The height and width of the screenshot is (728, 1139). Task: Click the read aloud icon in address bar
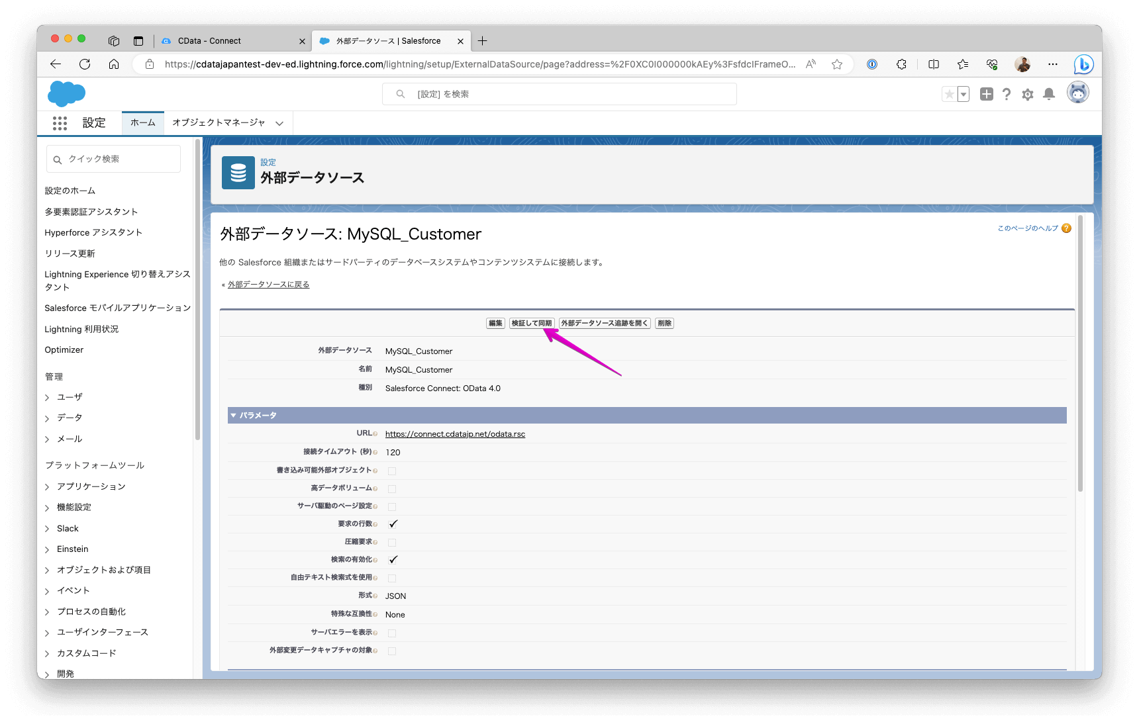[x=811, y=64]
